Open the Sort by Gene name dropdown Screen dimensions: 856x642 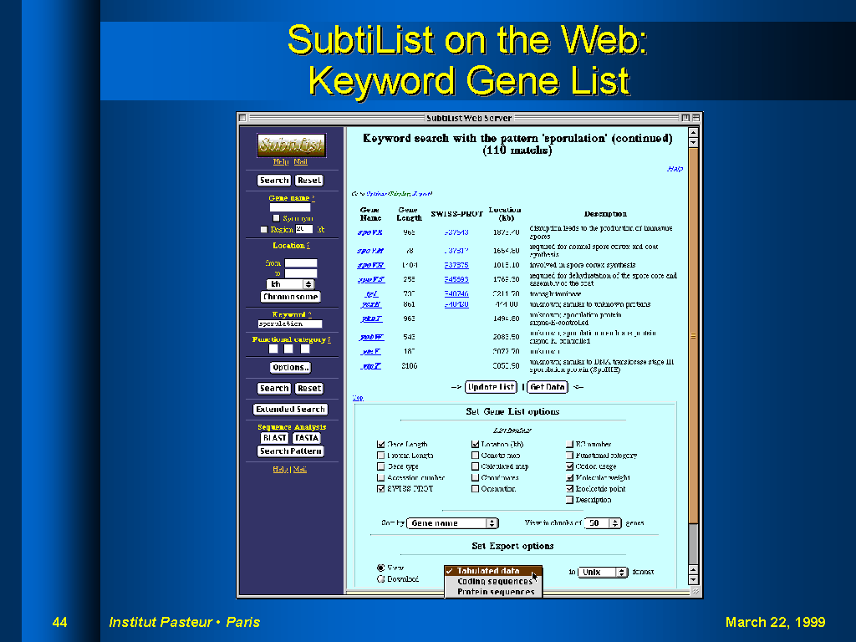452,523
